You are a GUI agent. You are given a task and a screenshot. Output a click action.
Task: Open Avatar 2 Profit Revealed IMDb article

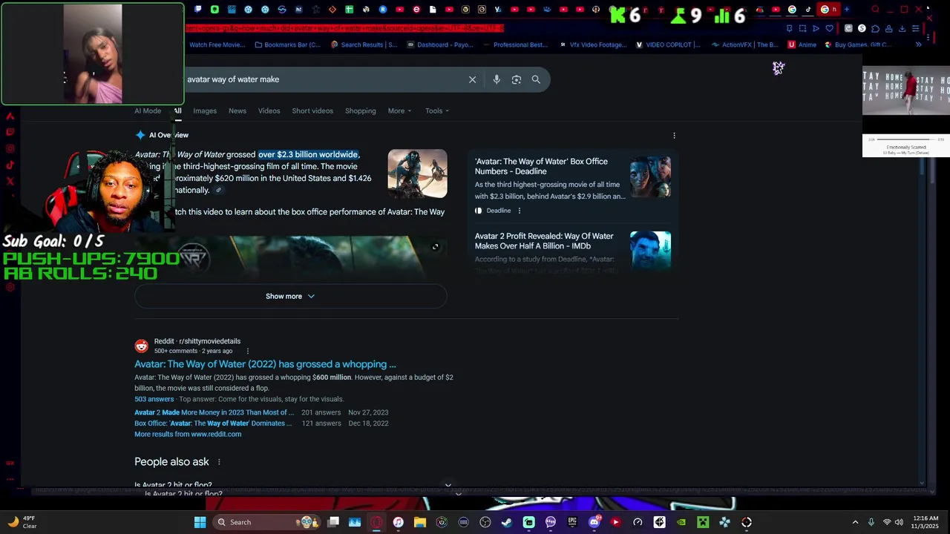tap(544, 241)
